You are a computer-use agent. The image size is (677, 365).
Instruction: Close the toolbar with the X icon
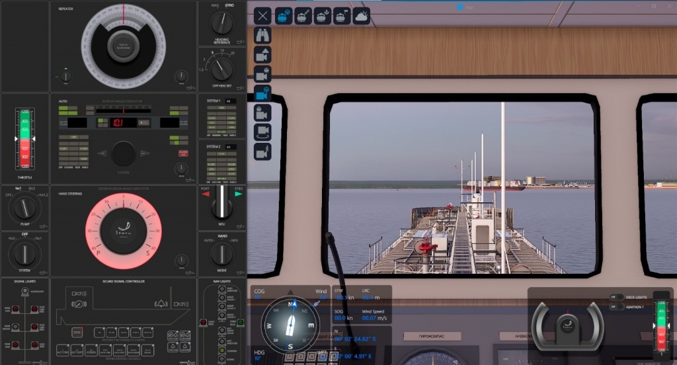coord(262,17)
